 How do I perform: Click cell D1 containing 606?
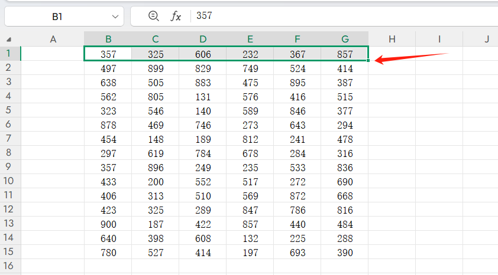[x=203, y=54]
